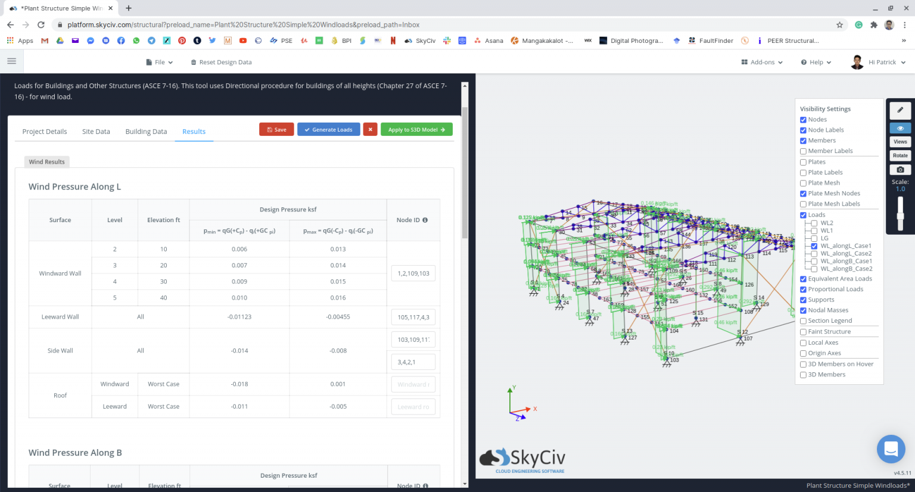Click the Scale slider handle
The image size is (915, 492).
900,216
